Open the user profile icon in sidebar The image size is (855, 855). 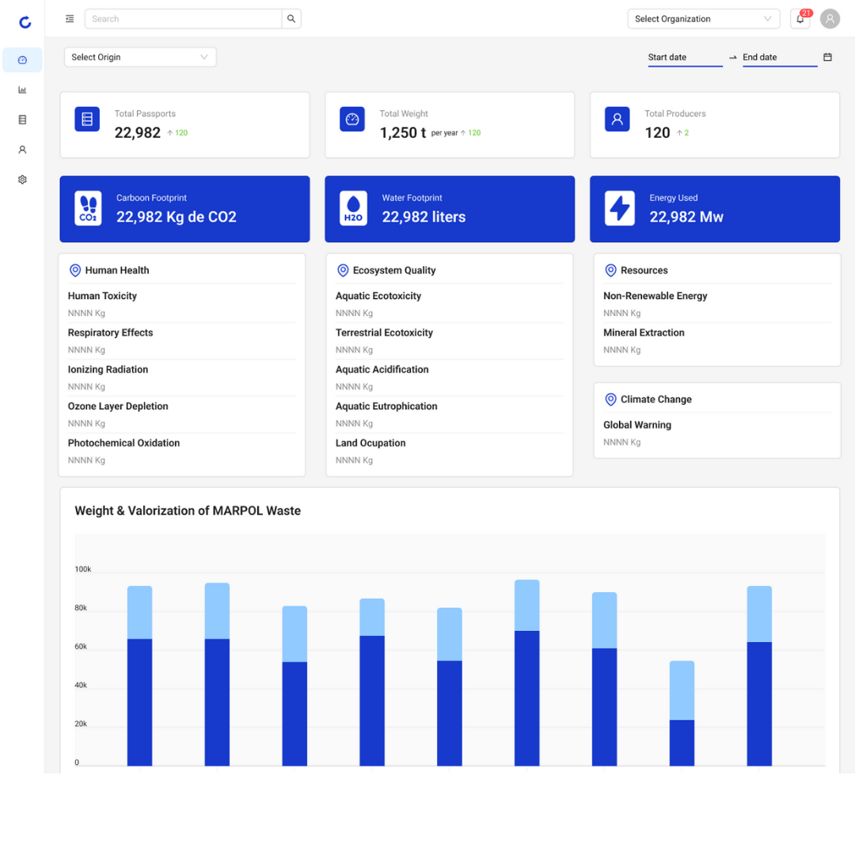[x=22, y=150]
